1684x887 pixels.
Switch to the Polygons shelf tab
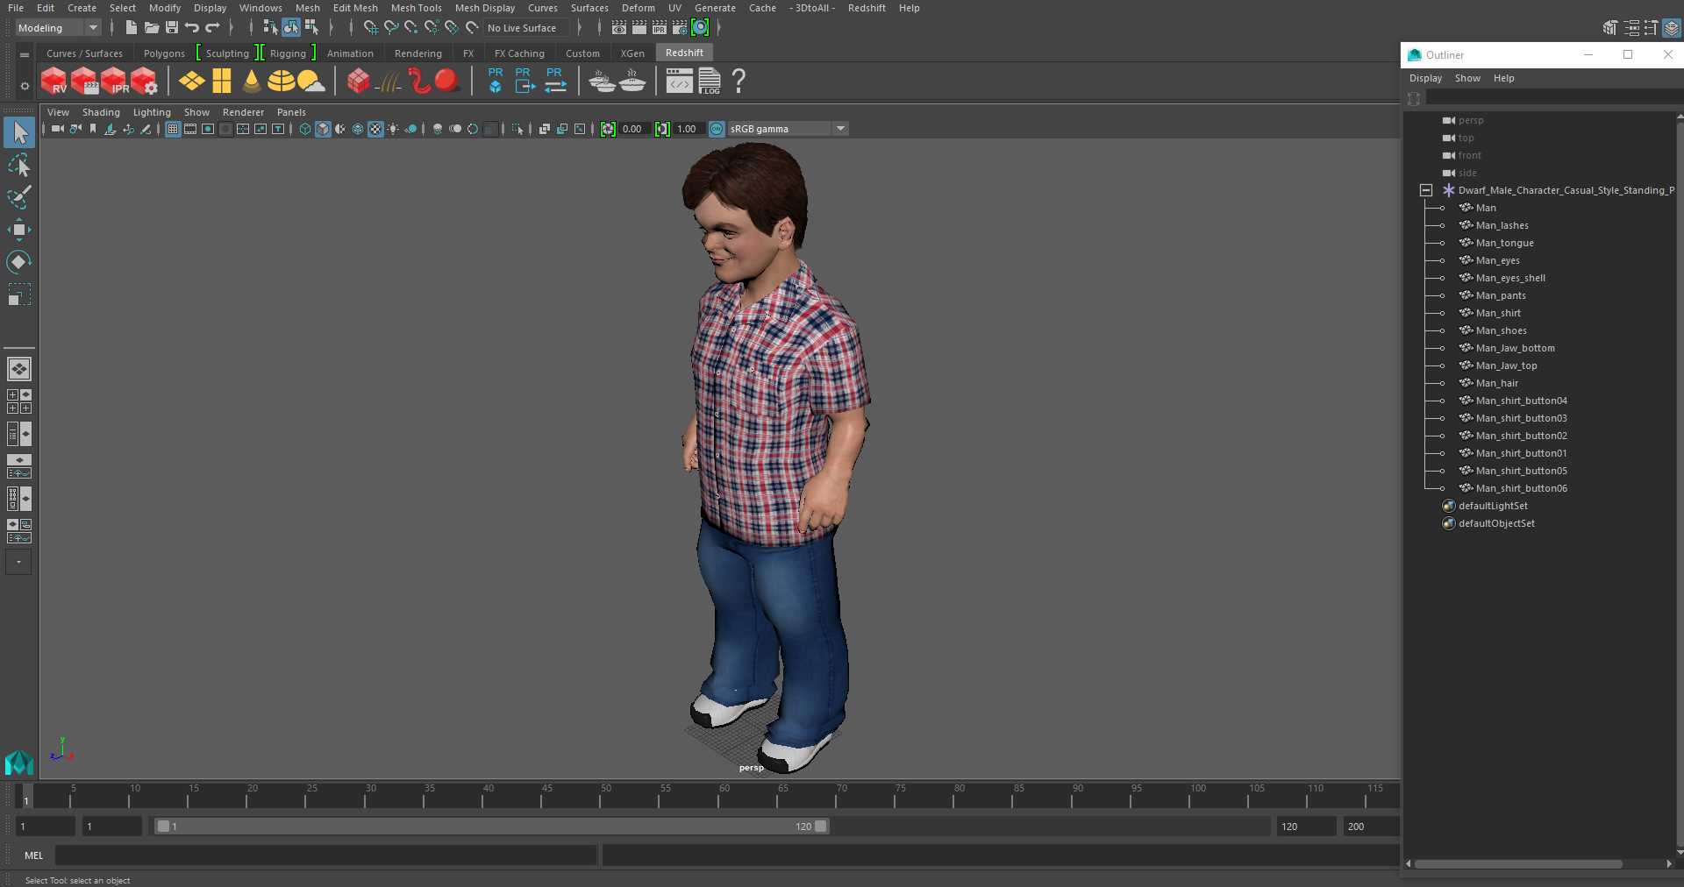(x=164, y=53)
